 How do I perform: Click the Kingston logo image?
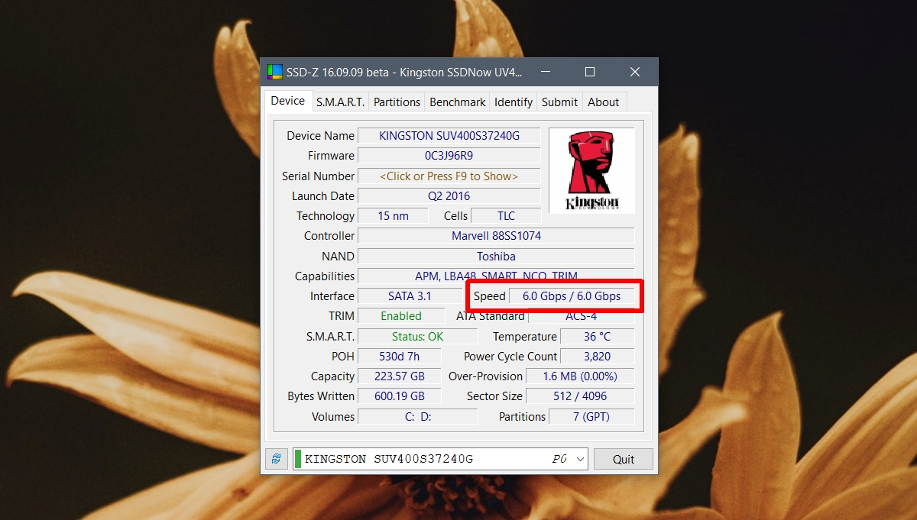(591, 170)
